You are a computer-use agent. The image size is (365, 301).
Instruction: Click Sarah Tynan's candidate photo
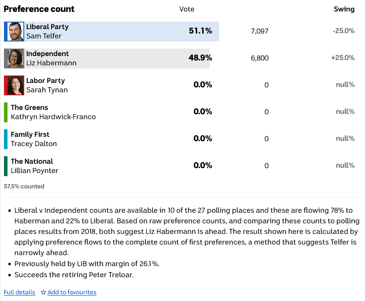point(14,85)
